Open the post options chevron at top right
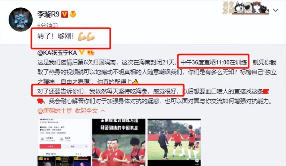This screenshot has width=286, height=166. click(275, 10)
